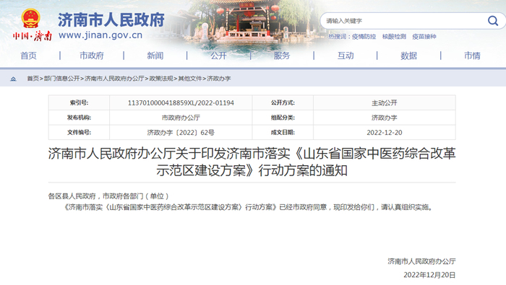Screen dimensions: 506x285
Task: Click www.jinan.gov.cn site address
Action: pos(100,35)
